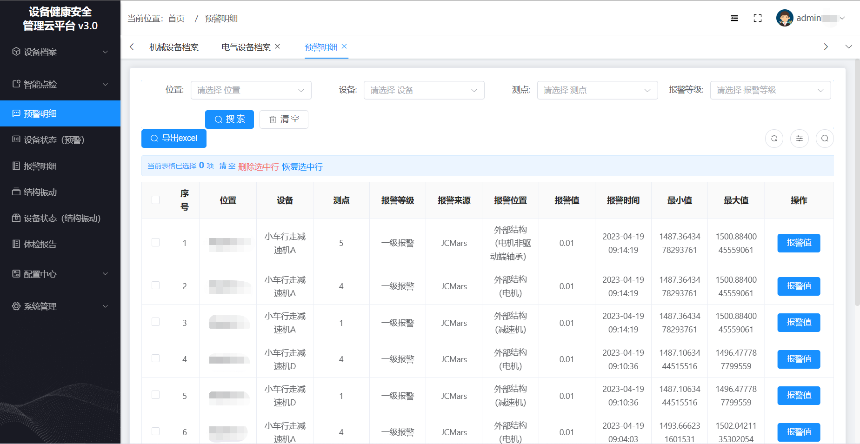Select the checkbox for row 3
Image resolution: width=860 pixels, height=444 pixels.
coord(155,322)
